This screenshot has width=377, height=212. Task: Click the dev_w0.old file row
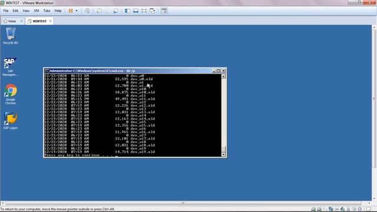click(98, 79)
